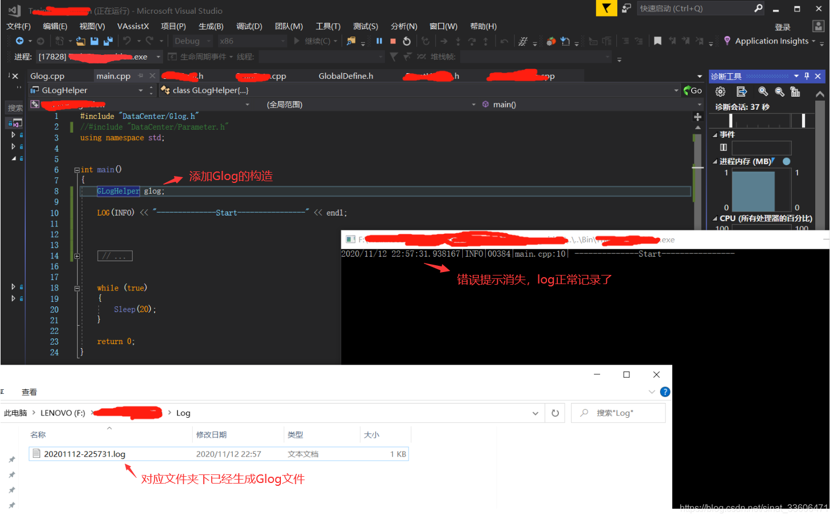Click the Save All icon on the toolbar
833x519 pixels.
(x=108, y=41)
